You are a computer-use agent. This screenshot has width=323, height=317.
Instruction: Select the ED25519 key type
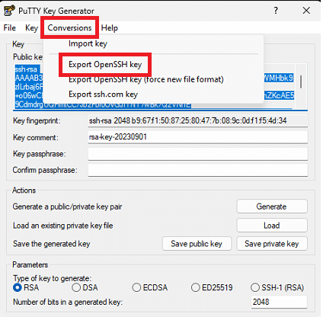pos(212,287)
